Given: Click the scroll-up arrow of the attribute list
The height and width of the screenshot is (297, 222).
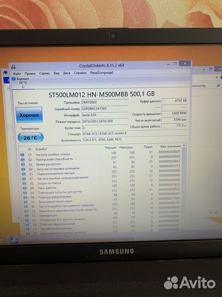Looking at the screenshot, I should click(184, 145).
